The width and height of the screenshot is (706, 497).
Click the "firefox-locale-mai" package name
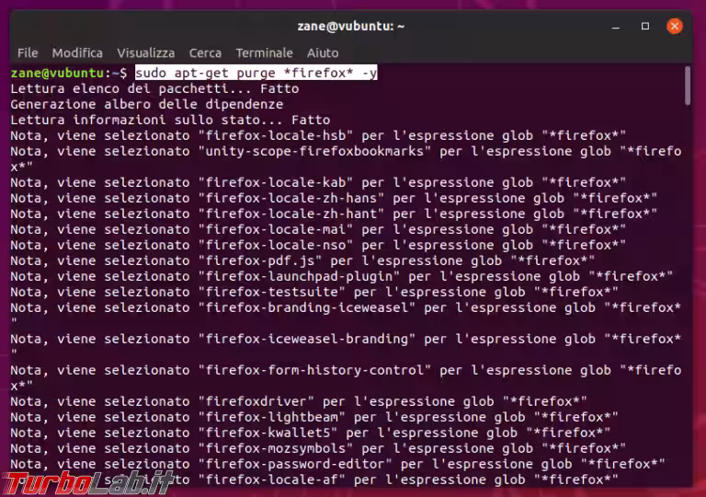click(276, 229)
